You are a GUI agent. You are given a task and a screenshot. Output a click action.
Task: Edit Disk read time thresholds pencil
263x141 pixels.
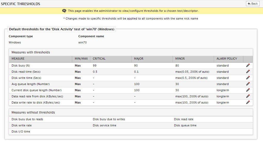(x=248, y=71)
